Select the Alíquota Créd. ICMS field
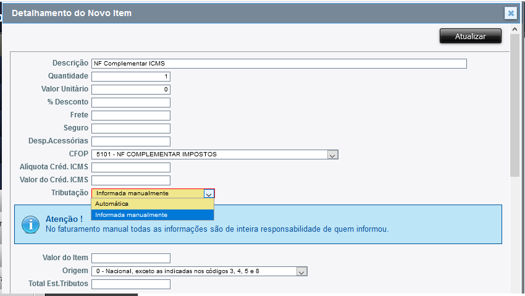Viewport: 525px width, 296px height. (130, 167)
